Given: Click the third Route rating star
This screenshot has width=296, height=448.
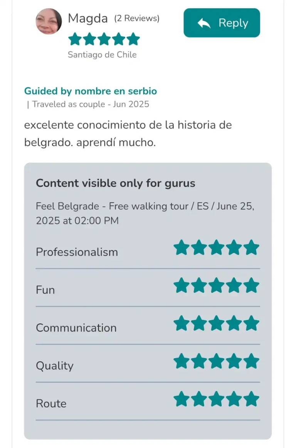Looking at the screenshot, I should coord(216,399).
